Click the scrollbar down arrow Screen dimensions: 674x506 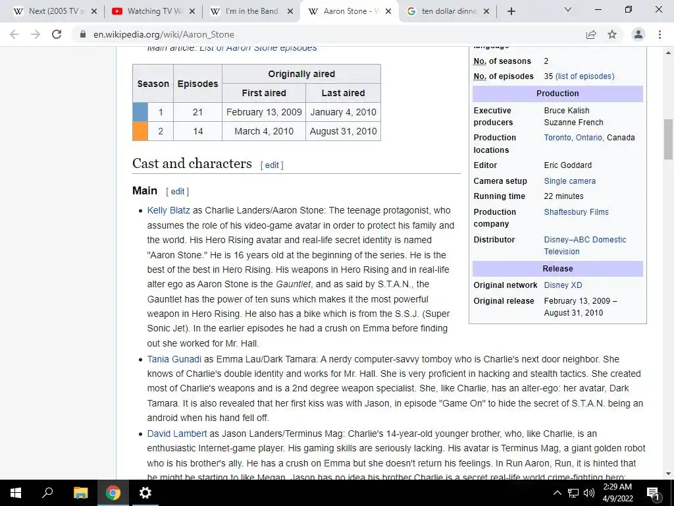pos(669,474)
